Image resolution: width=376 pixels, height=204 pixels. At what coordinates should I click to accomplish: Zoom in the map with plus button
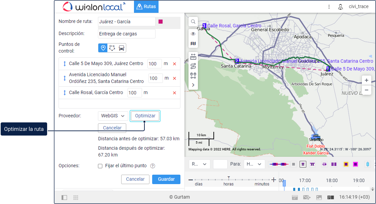point(367,80)
